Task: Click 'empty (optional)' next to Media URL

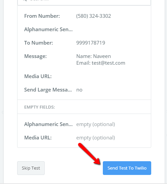Action: tap(95, 138)
